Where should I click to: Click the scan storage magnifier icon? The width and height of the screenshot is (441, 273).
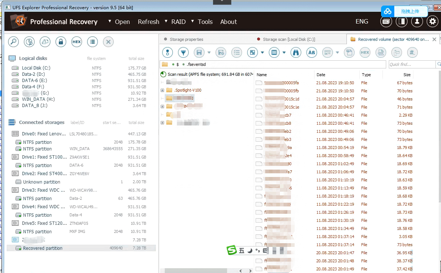13,42
